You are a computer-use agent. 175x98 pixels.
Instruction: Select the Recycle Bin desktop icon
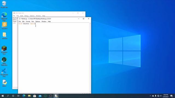click(x=4, y=4)
